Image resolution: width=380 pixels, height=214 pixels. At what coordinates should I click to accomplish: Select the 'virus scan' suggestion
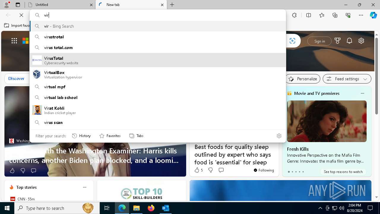point(158,122)
